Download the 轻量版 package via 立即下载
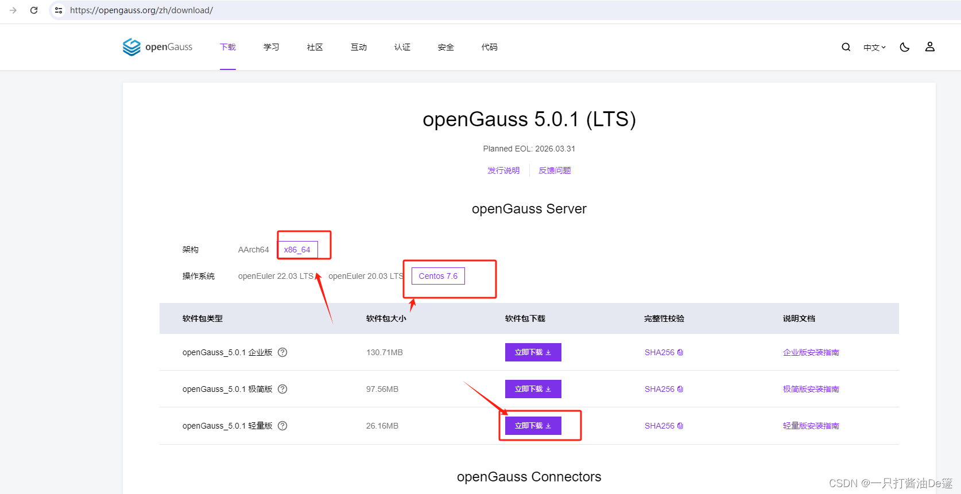The width and height of the screenshot is (961, 494). tap(533, 426)
